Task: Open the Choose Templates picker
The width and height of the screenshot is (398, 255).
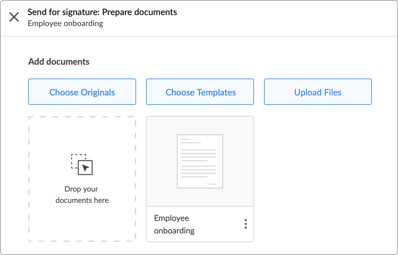Action: click(200, 92)
